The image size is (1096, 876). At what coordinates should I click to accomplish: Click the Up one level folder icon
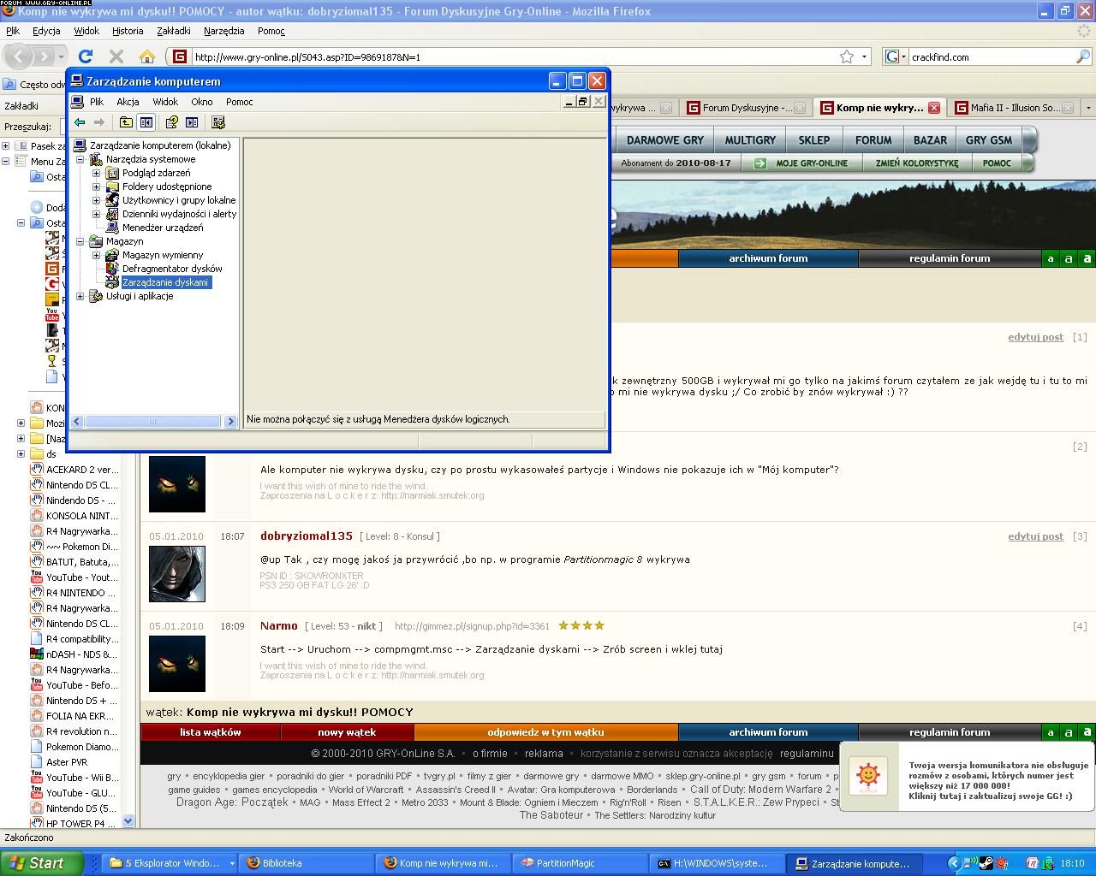(126, 122)
